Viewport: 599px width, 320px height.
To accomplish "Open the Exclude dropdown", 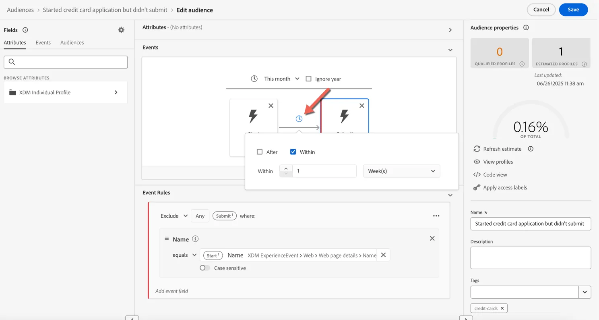I will 174,216.
